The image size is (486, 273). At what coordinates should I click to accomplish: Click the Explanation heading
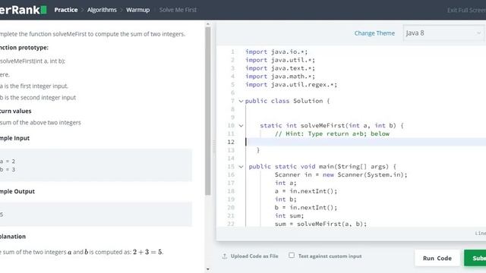point(13,237)
